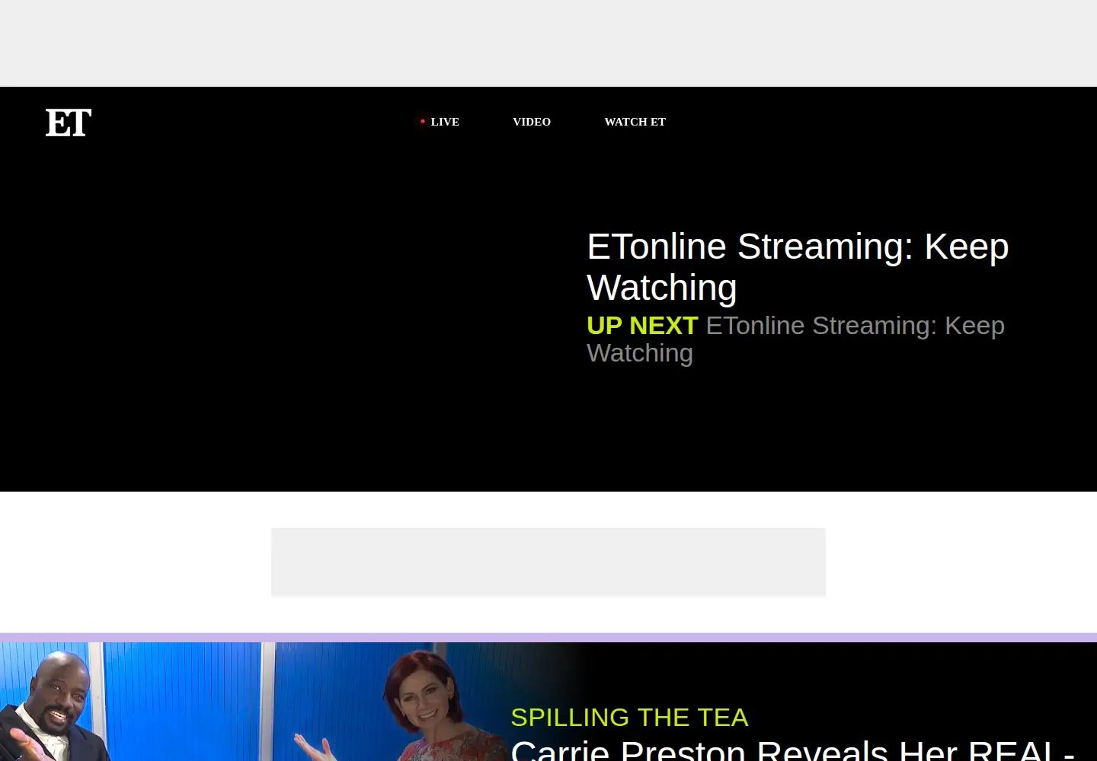Click the ET logo
Image resolution: width=1097 pixels, height=761 pixels.
[x=69, y=123]
